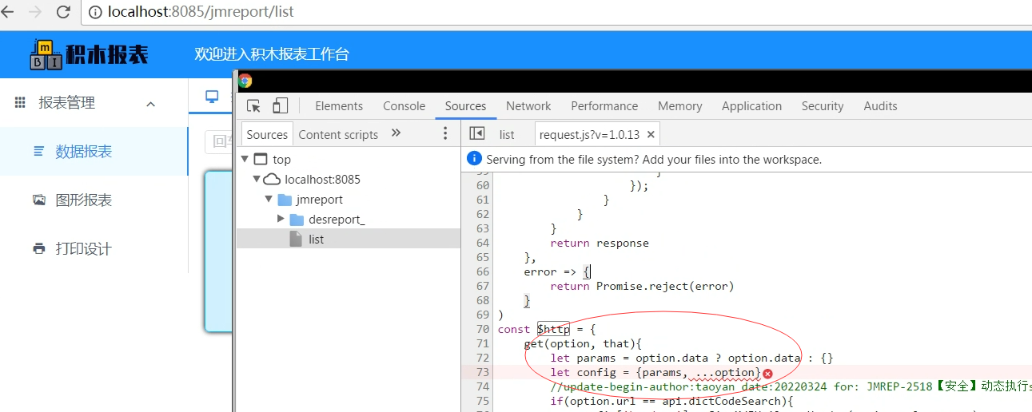Switch to the Performance tab

[604, 105]
